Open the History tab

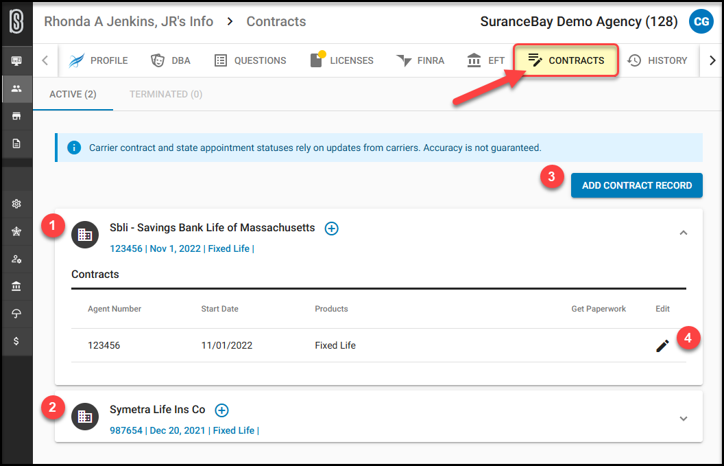pyautogui.click(x=657, y=60)
